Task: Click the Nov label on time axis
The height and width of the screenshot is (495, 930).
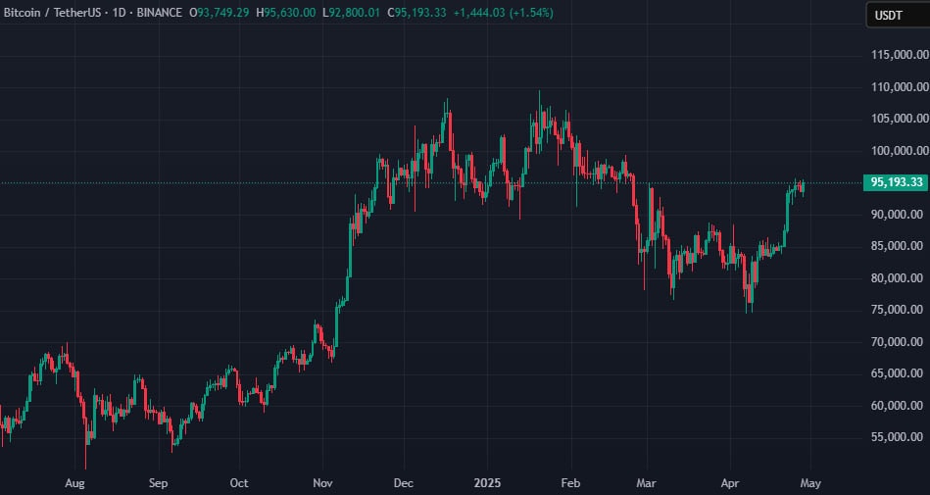Action: [x=322, y=483]
